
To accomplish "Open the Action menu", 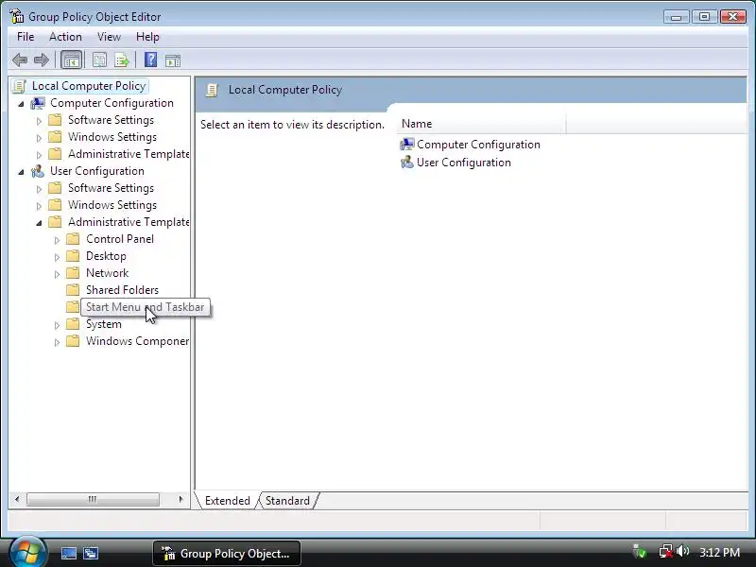I will [x=65, y=37].
